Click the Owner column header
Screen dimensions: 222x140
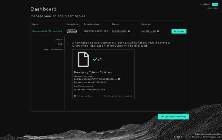click(116, 24)
